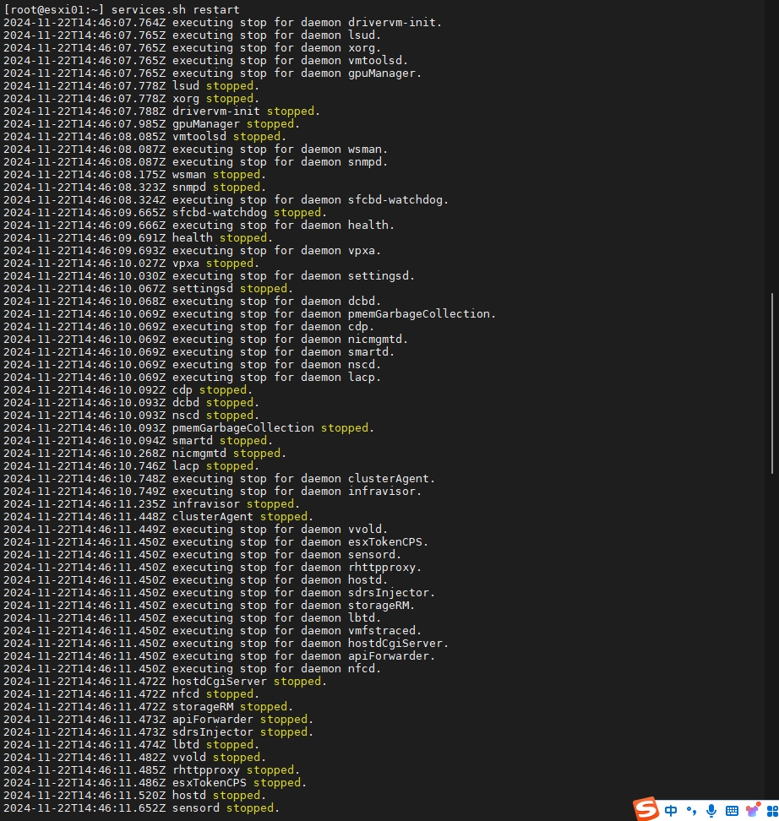Open the IME toolbox grid icon
The height and width of the screenshot is (821, 779).
click(x=771, y=810)
